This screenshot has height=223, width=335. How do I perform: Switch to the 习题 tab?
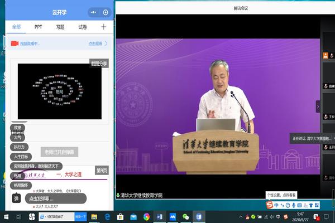pyautogui.click(x=60, y=27)
